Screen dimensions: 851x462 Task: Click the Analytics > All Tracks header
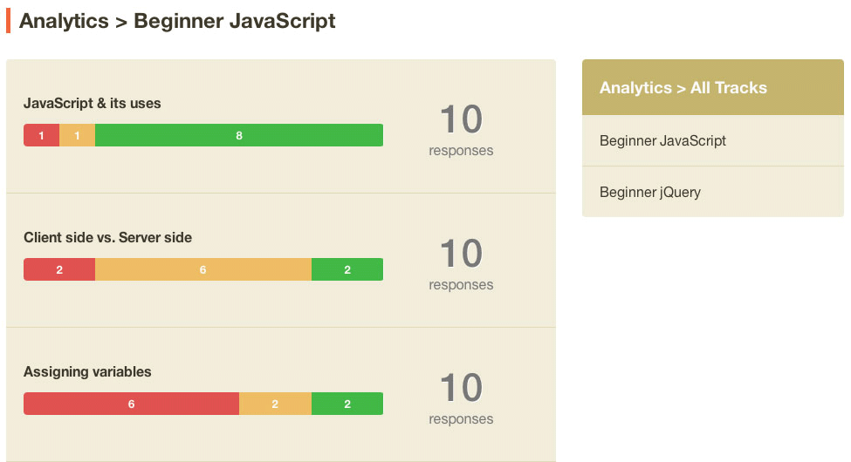click(712, 87)
